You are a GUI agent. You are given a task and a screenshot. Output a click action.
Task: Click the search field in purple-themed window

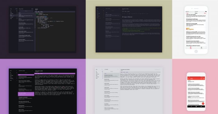coord(26,73)
